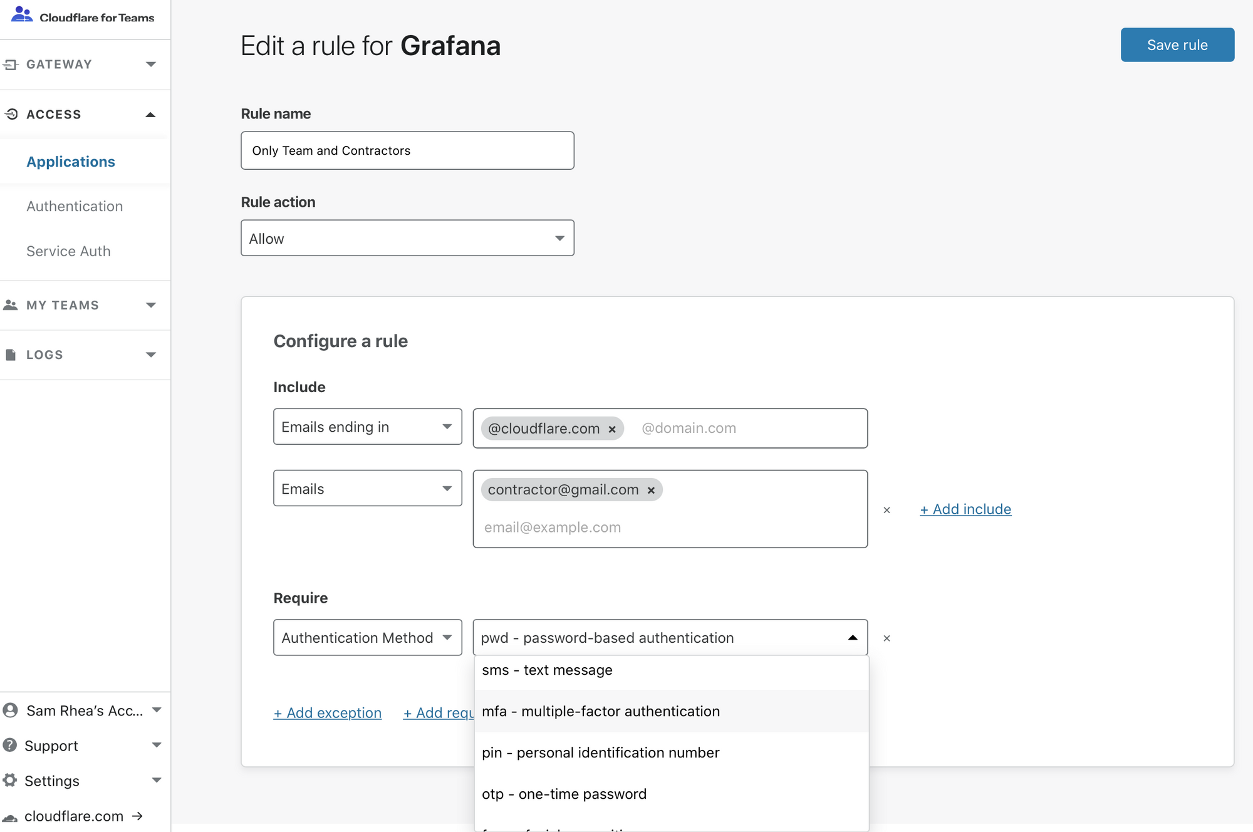Remove the contractor@gmail.com email tag
This screenshot has height=832, width=1253.
(651, 491)
